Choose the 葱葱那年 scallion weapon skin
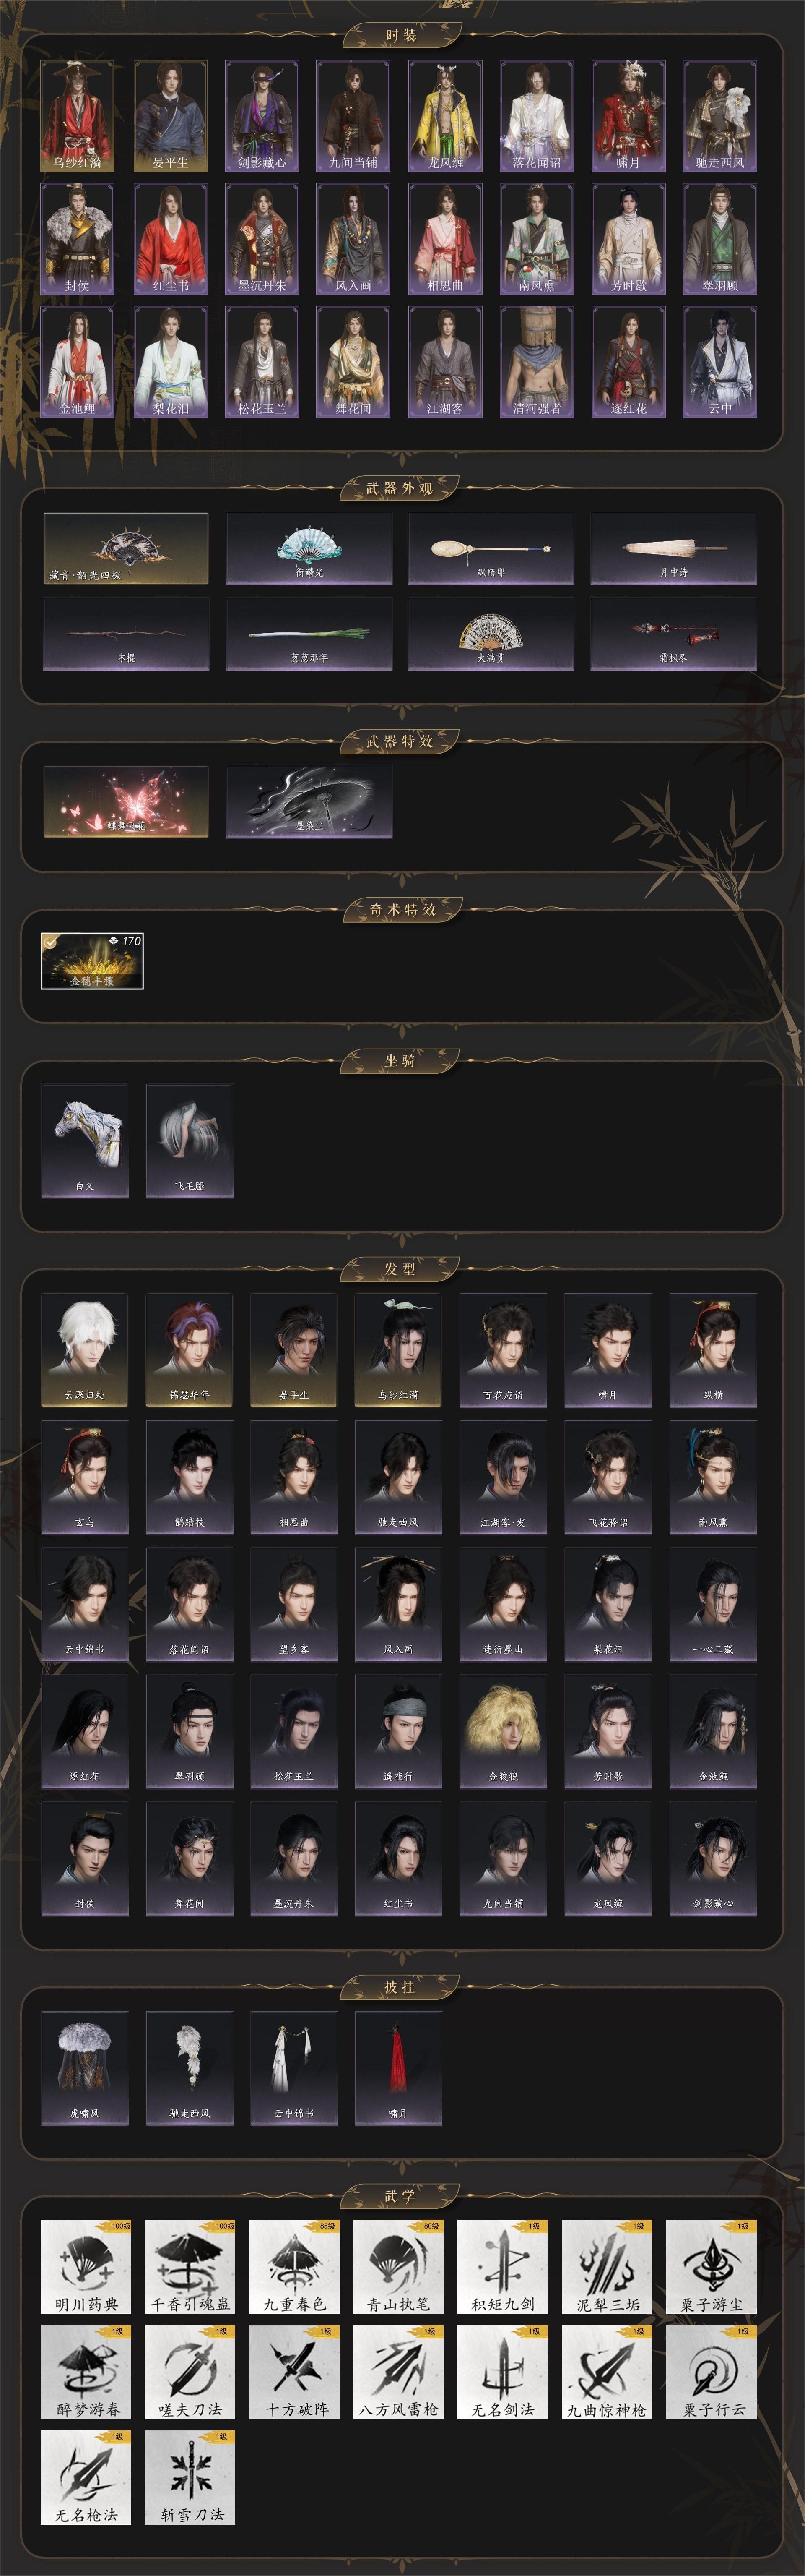 (x=309, y=635)
